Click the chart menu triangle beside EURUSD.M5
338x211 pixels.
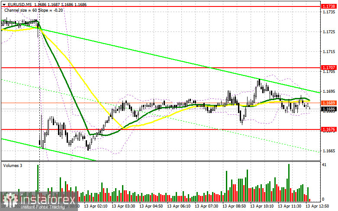click(4, 4)
